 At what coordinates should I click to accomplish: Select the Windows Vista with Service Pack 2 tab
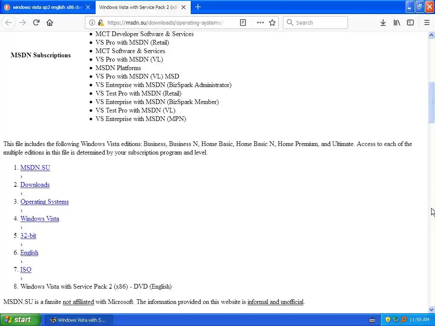tap(143, 7)
